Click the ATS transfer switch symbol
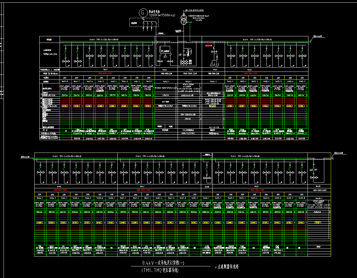This screenshot has width=357, height=278. 165,52
